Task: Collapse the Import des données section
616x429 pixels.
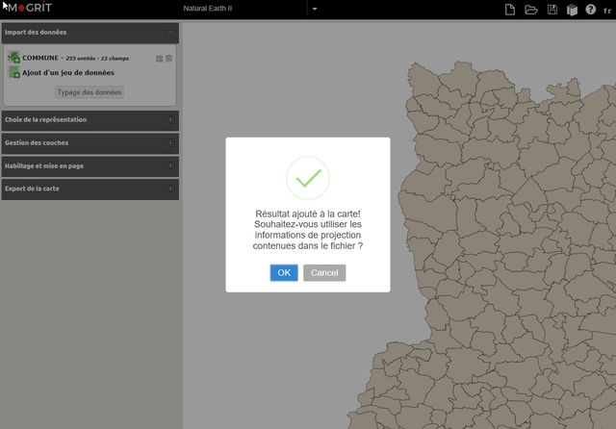Action: pos(169,32)
